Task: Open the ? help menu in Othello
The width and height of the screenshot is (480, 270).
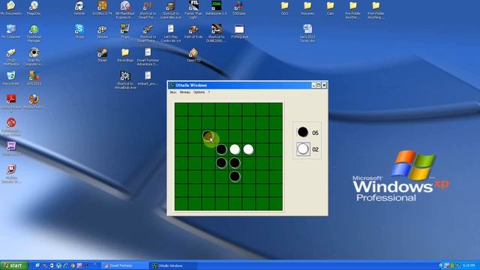Action: point(209,92)
